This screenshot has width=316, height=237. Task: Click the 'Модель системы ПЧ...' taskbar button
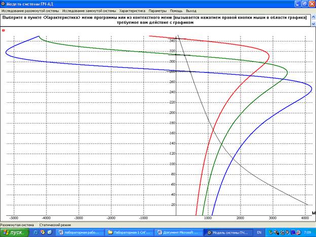coord(228,232)
